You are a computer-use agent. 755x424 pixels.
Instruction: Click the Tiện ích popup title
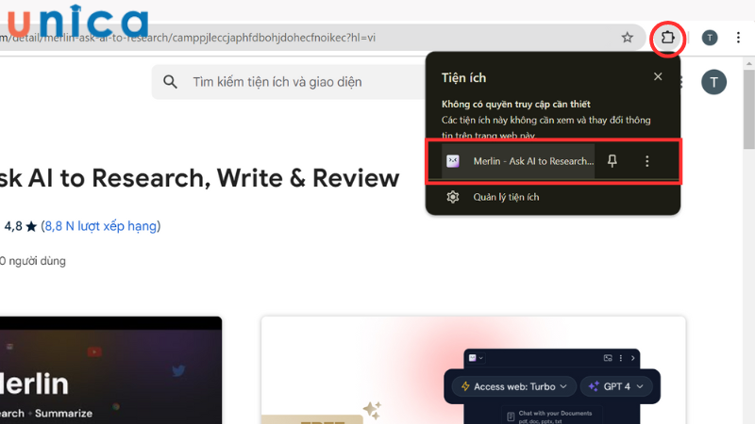click(463, 78)
